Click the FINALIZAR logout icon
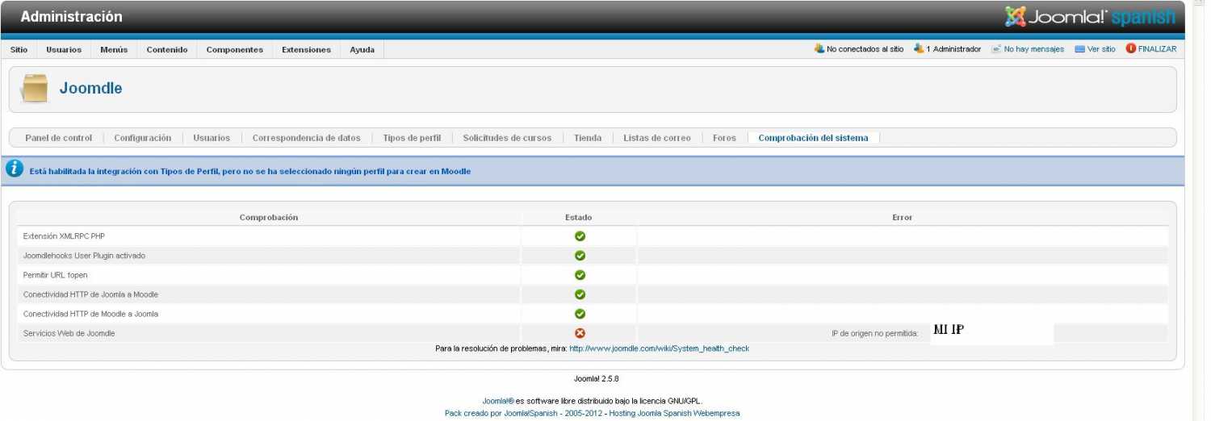This screenshot has height=421, width=1211. (1130, 48)
